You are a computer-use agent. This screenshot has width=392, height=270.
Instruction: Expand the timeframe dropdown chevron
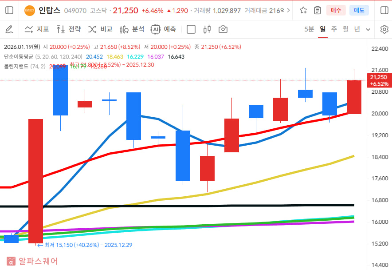pyautogui.click(x=368, y=29)
